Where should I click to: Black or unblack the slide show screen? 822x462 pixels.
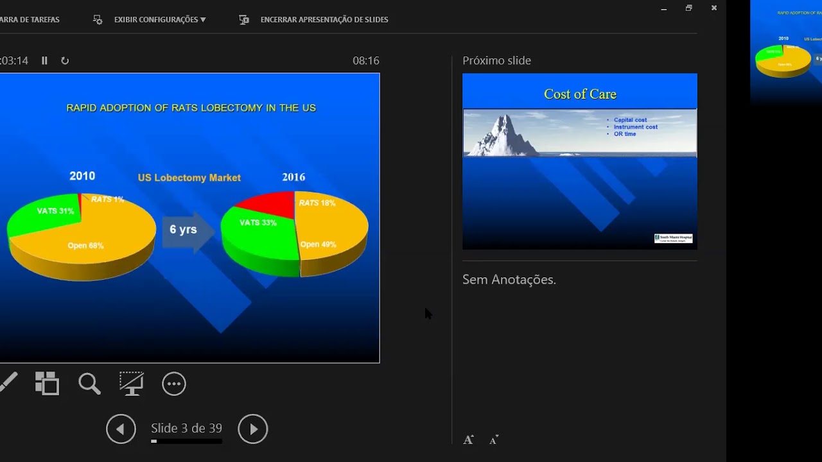132,384
